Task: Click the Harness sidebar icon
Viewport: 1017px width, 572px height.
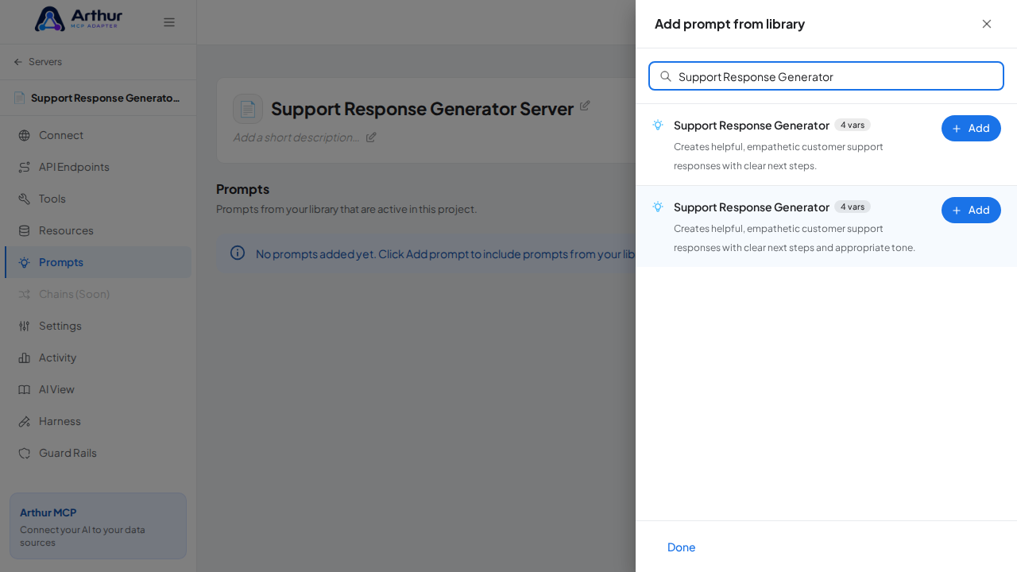Action: [x=25, y=421]
